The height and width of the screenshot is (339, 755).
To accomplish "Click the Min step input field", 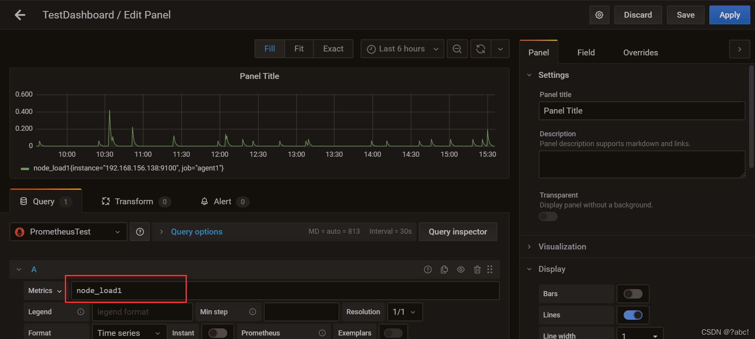I will coord(301,312).
